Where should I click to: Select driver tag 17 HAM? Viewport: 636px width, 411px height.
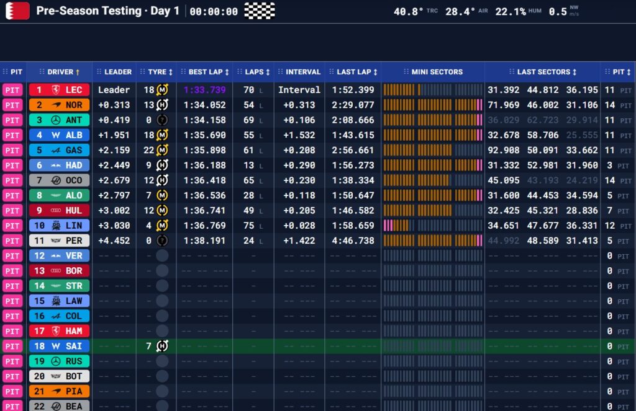(x=60, y=331)
